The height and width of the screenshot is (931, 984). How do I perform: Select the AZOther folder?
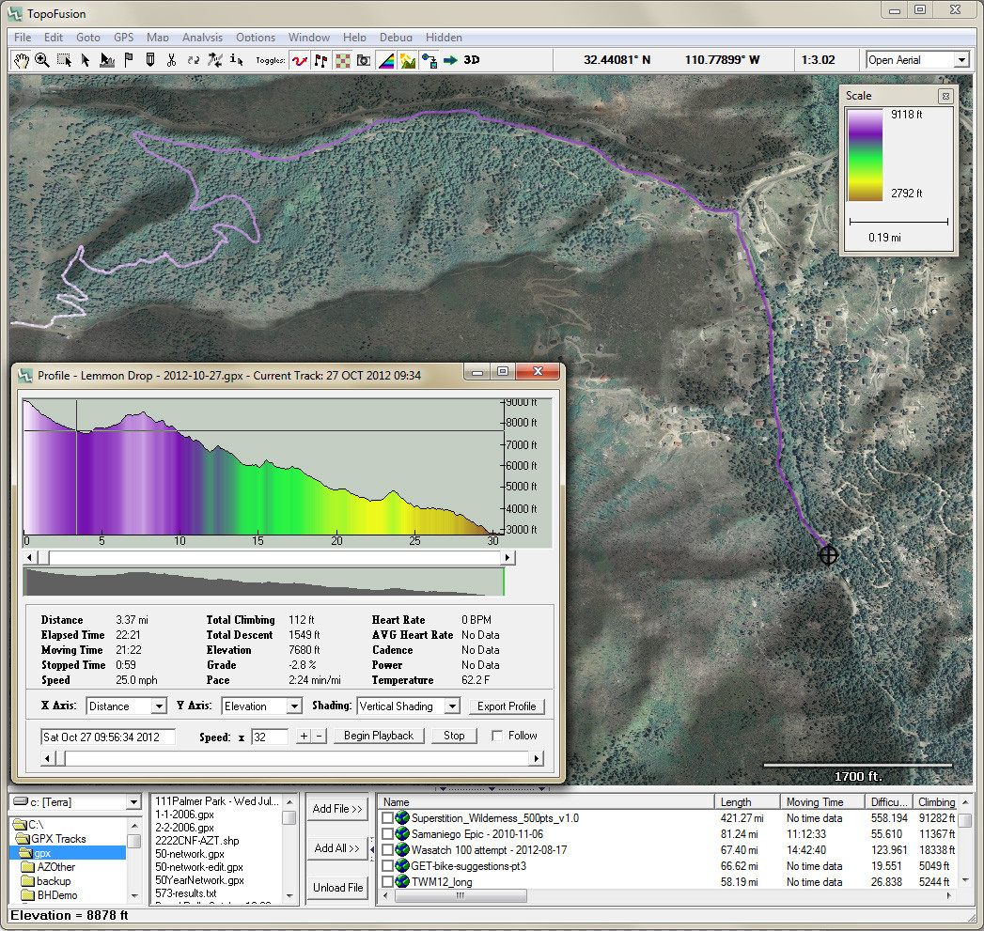(x=55, y=867)
